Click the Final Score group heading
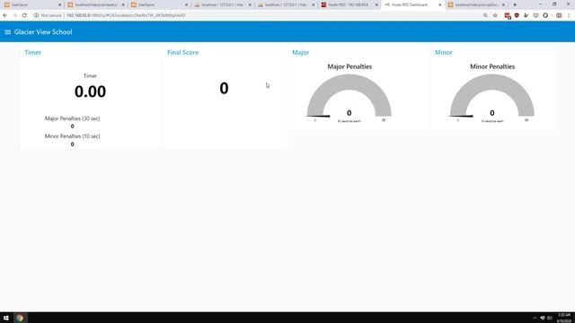This screenshot has height=323, width=575. pyautogui.click(x=182, y=52)
